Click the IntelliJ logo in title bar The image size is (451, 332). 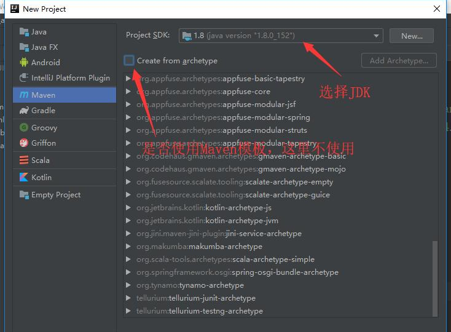(x=14, y=9)
